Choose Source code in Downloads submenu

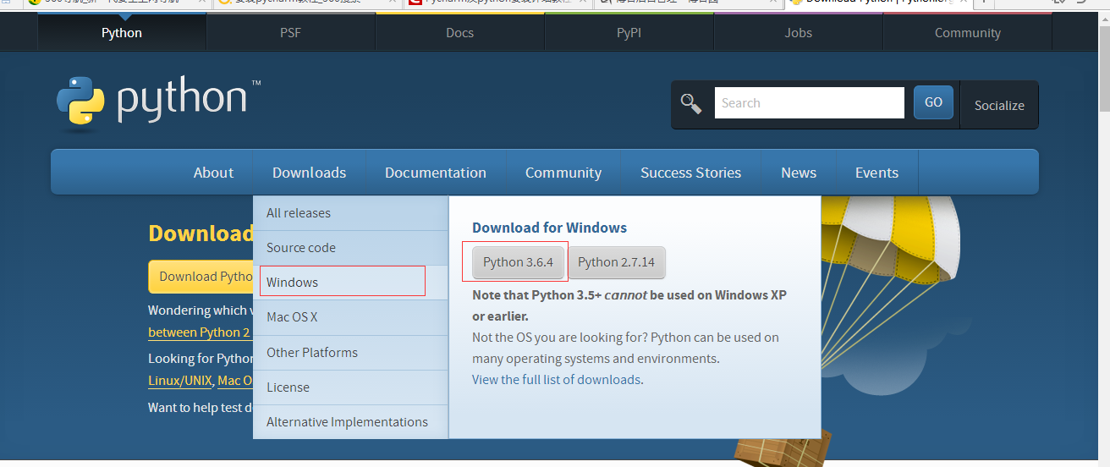coord(350,248)
